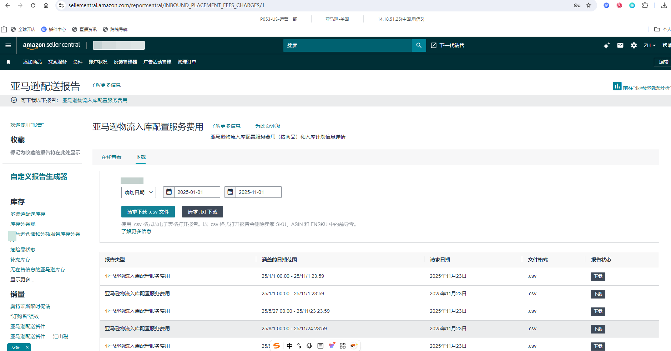The image size is (671, 351).
Task: Click the start date field 2025-01-01
Action: tap(197, 192)
